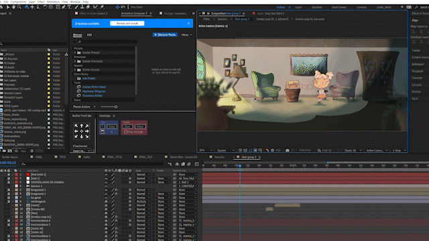The height and width of the screenshot is (241, 429).
Task: Click the snapshot camera icon in viewer
Action: 288,150
